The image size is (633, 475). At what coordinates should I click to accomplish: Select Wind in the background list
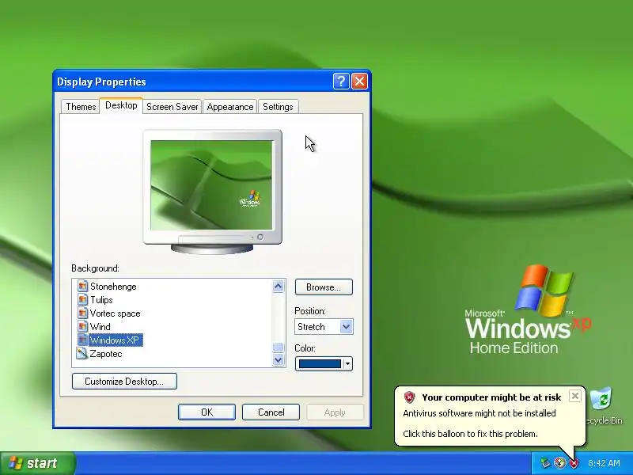(100, 326)
